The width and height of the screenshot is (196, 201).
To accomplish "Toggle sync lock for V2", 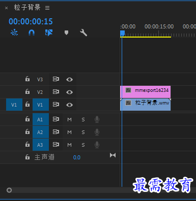I will click(56, 92).
